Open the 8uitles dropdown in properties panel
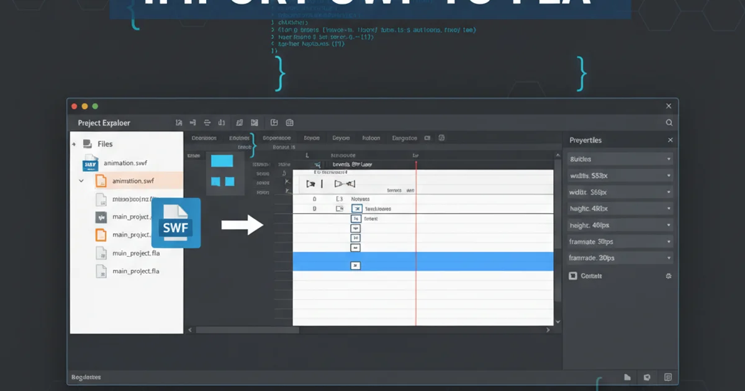 [x=619, y=159]
